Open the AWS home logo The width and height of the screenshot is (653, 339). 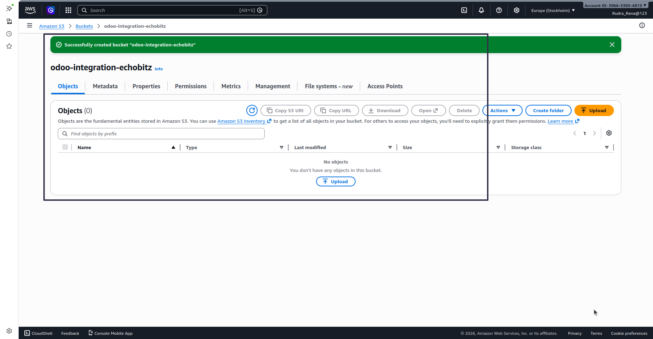tap(30, 10)
